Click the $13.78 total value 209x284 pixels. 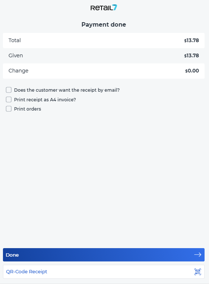192,40
